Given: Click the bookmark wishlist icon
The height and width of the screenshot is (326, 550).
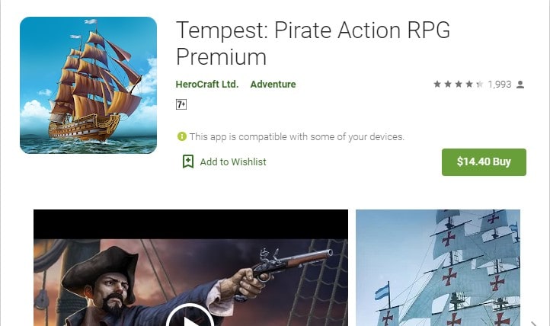Looking at the screenshot, I should tap(188, 161).
